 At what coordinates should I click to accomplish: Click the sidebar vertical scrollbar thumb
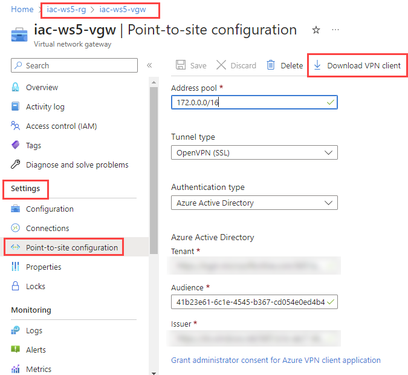point(154,171)
